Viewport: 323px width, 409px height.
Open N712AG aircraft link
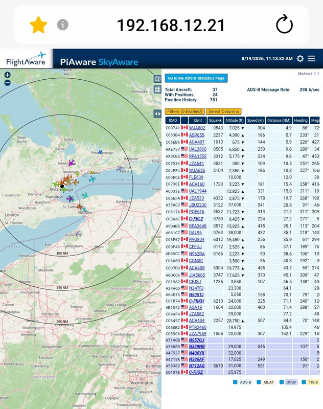(x=197, y=366)
